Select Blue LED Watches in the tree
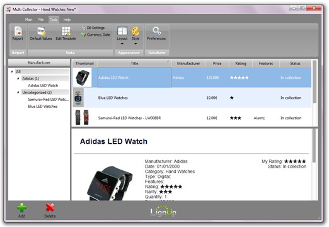The height and width of the screenshot is (227, 329). coord(43,107)
